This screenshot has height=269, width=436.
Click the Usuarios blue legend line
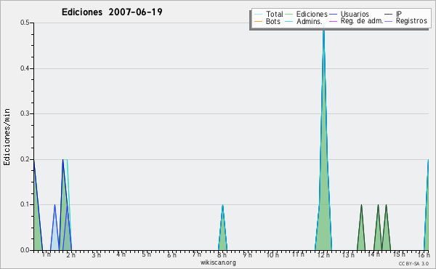pyautogui.click(x=333, y=15)
